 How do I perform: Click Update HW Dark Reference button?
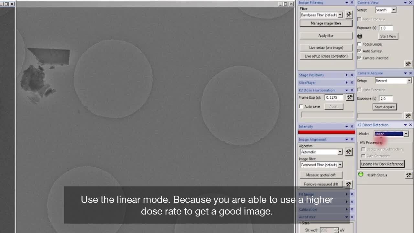tap(382, 164)
